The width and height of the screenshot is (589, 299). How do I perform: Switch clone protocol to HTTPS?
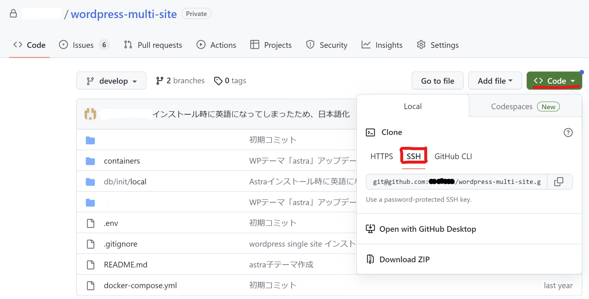tap(381, 156)
